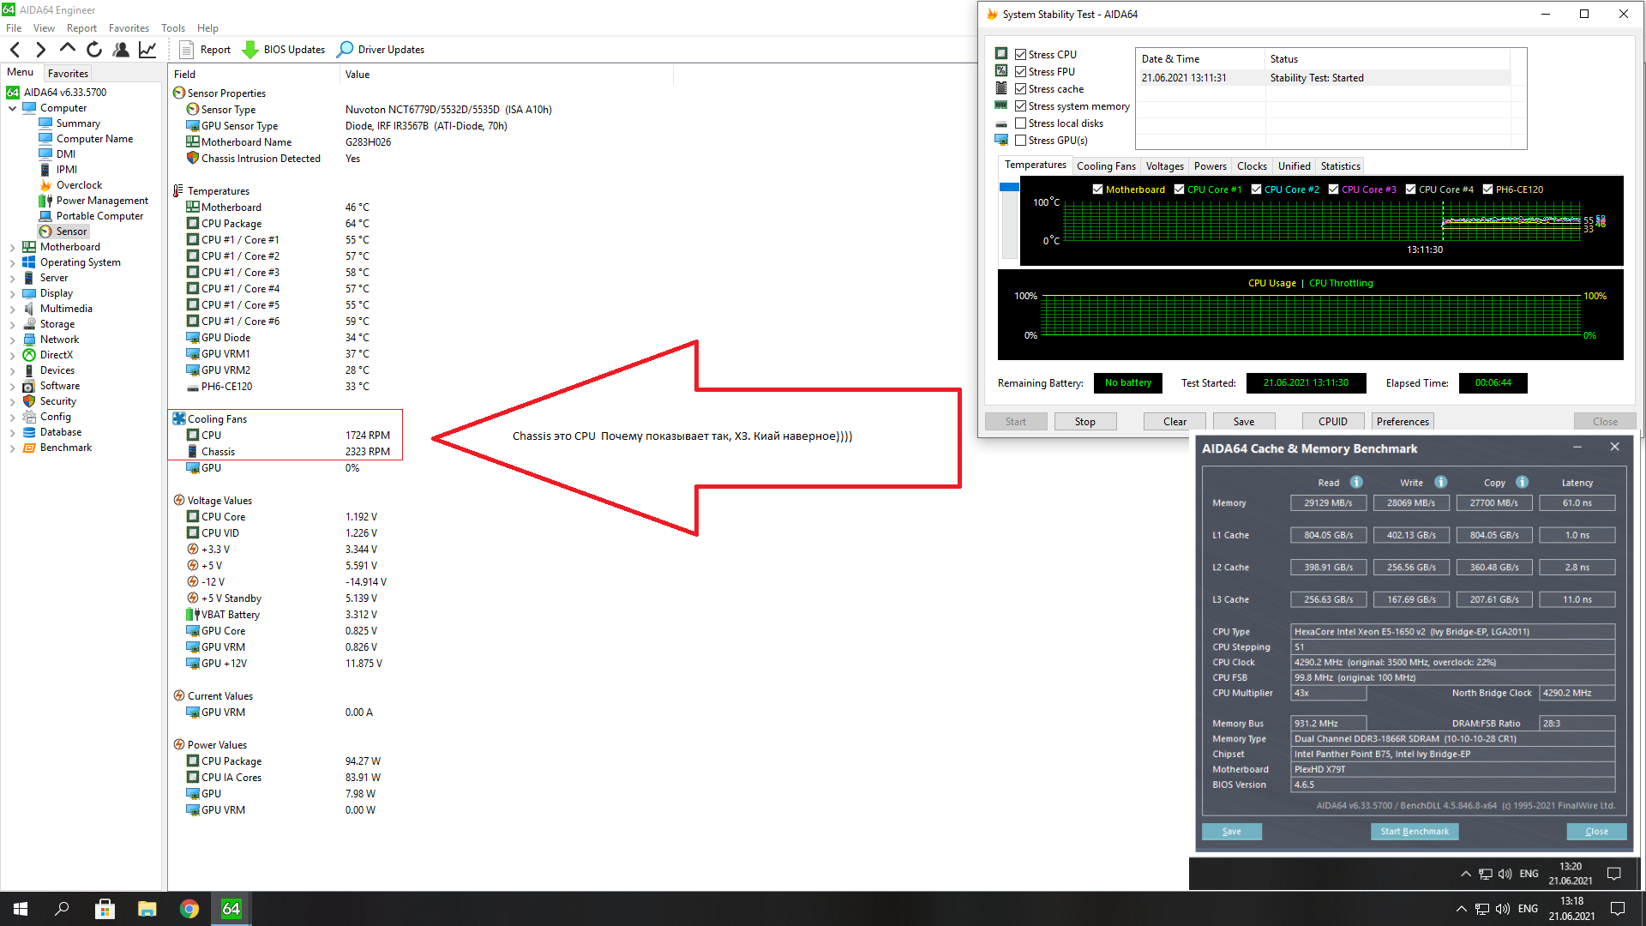Click the Up level arrow icon
Image resolution: width=1646 pixels, height=926 pixels.
(x=68, y=49)
